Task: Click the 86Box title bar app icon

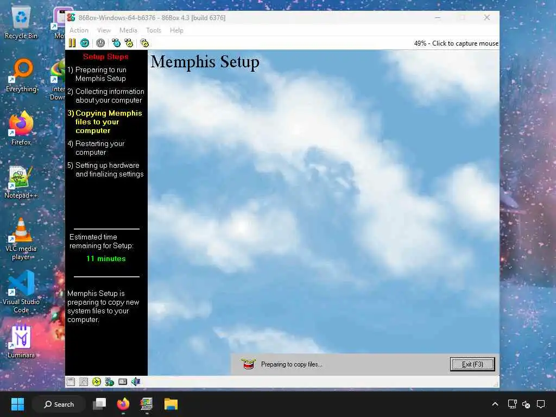Action: (x=71, y=17)
